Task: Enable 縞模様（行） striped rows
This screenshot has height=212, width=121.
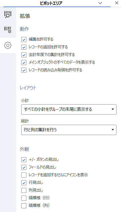Action: tap(24, 198)
